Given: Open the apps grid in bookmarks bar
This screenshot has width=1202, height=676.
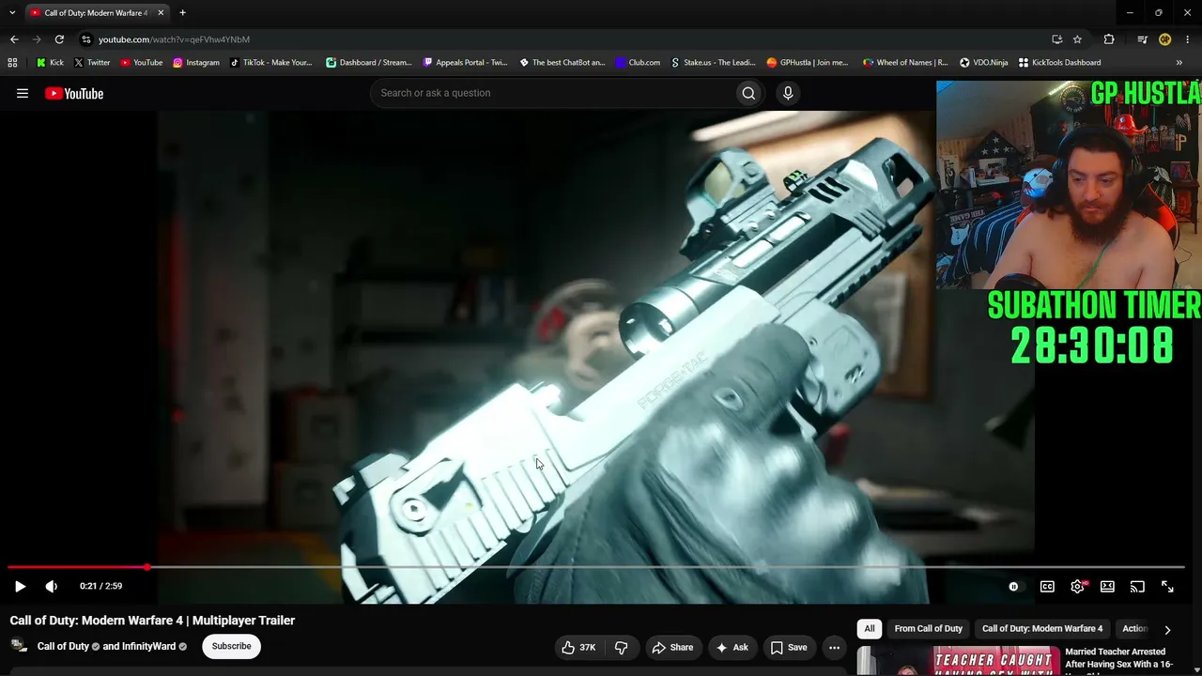Looking at the screenshot, I should coord(12,63).
